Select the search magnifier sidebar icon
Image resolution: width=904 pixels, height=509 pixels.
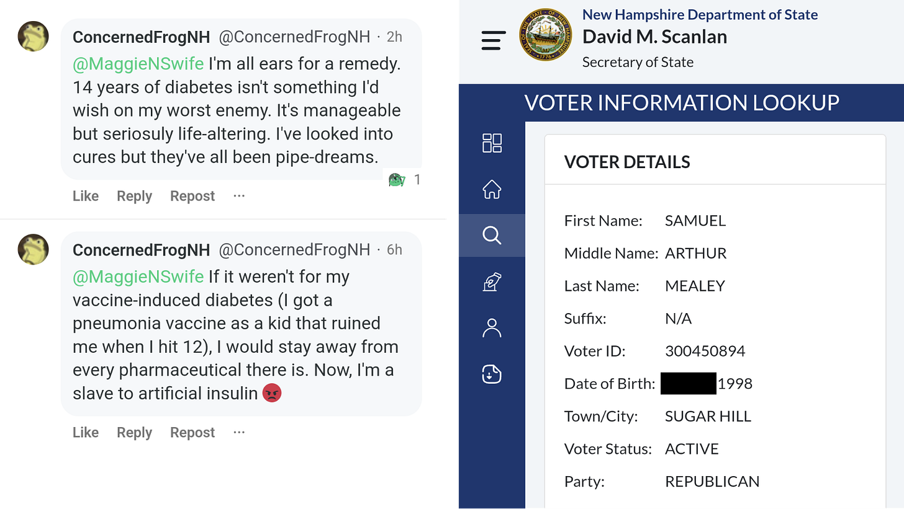click(x=492, y=236)
